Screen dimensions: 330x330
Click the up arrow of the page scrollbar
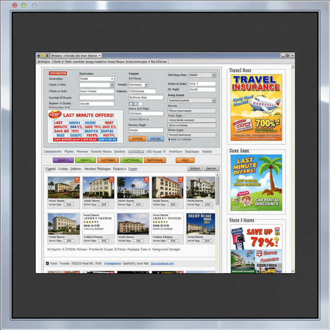293,67
